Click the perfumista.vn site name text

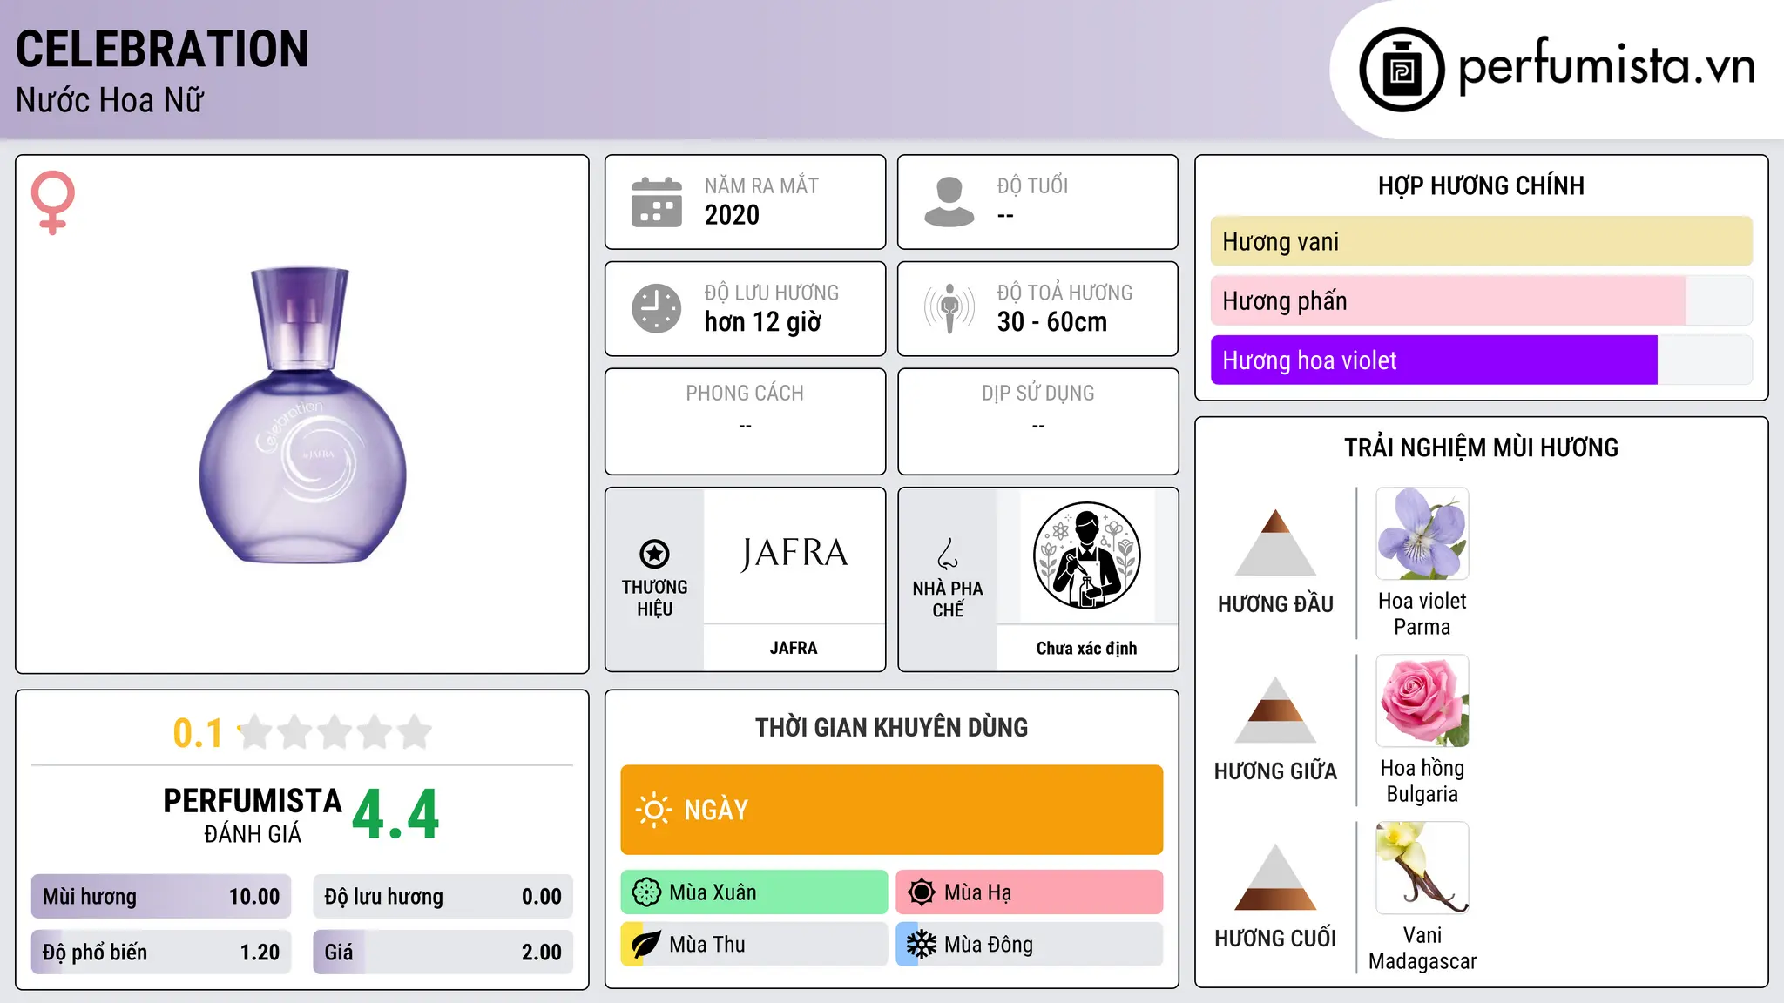pos(1606,66)
